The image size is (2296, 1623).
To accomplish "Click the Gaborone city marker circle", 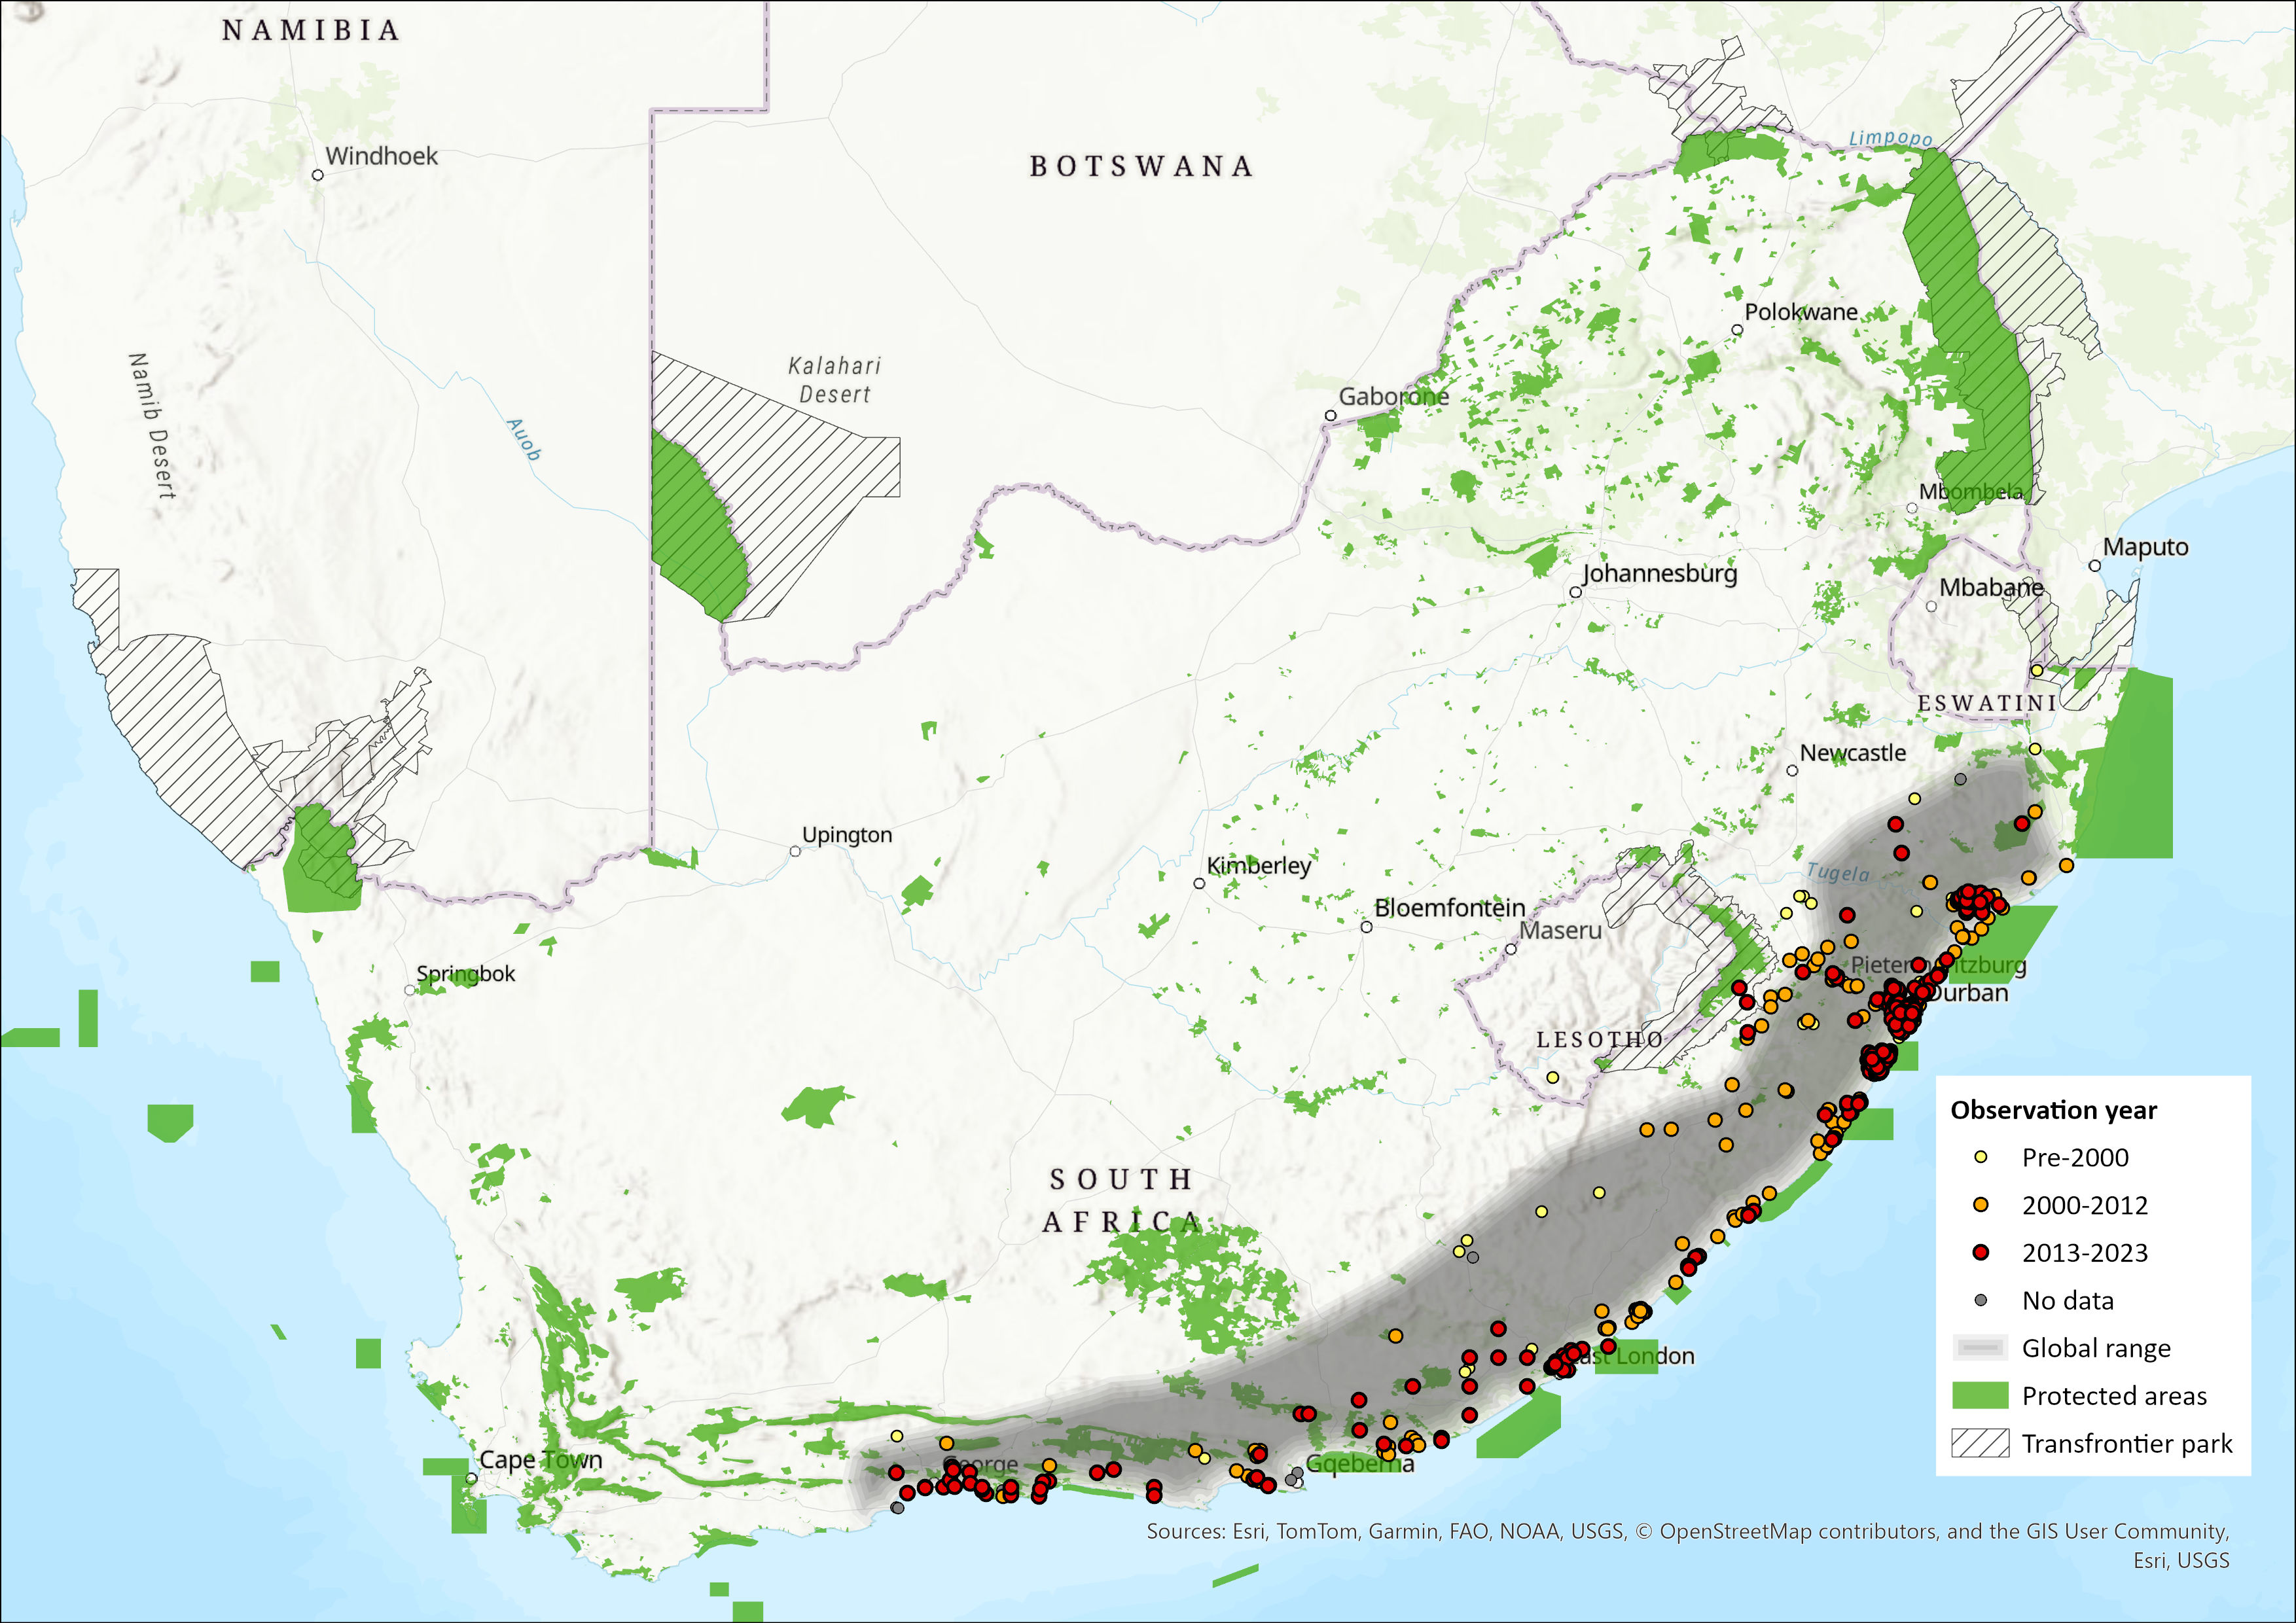I will click(1330, 415).
